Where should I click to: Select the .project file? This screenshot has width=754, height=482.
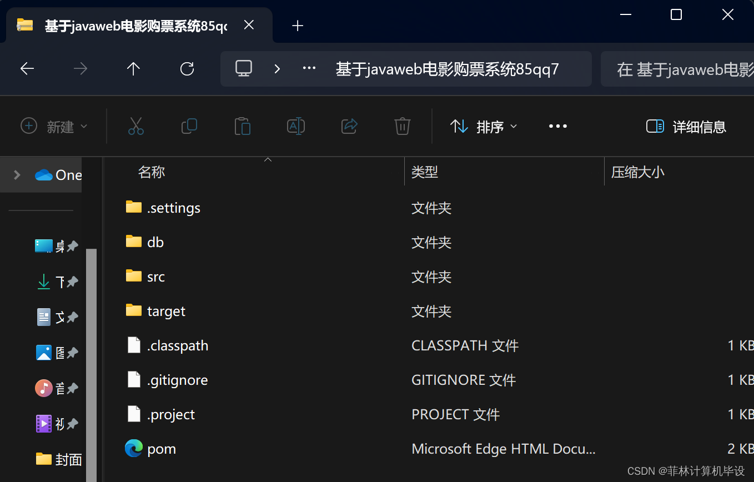point(171,415)
